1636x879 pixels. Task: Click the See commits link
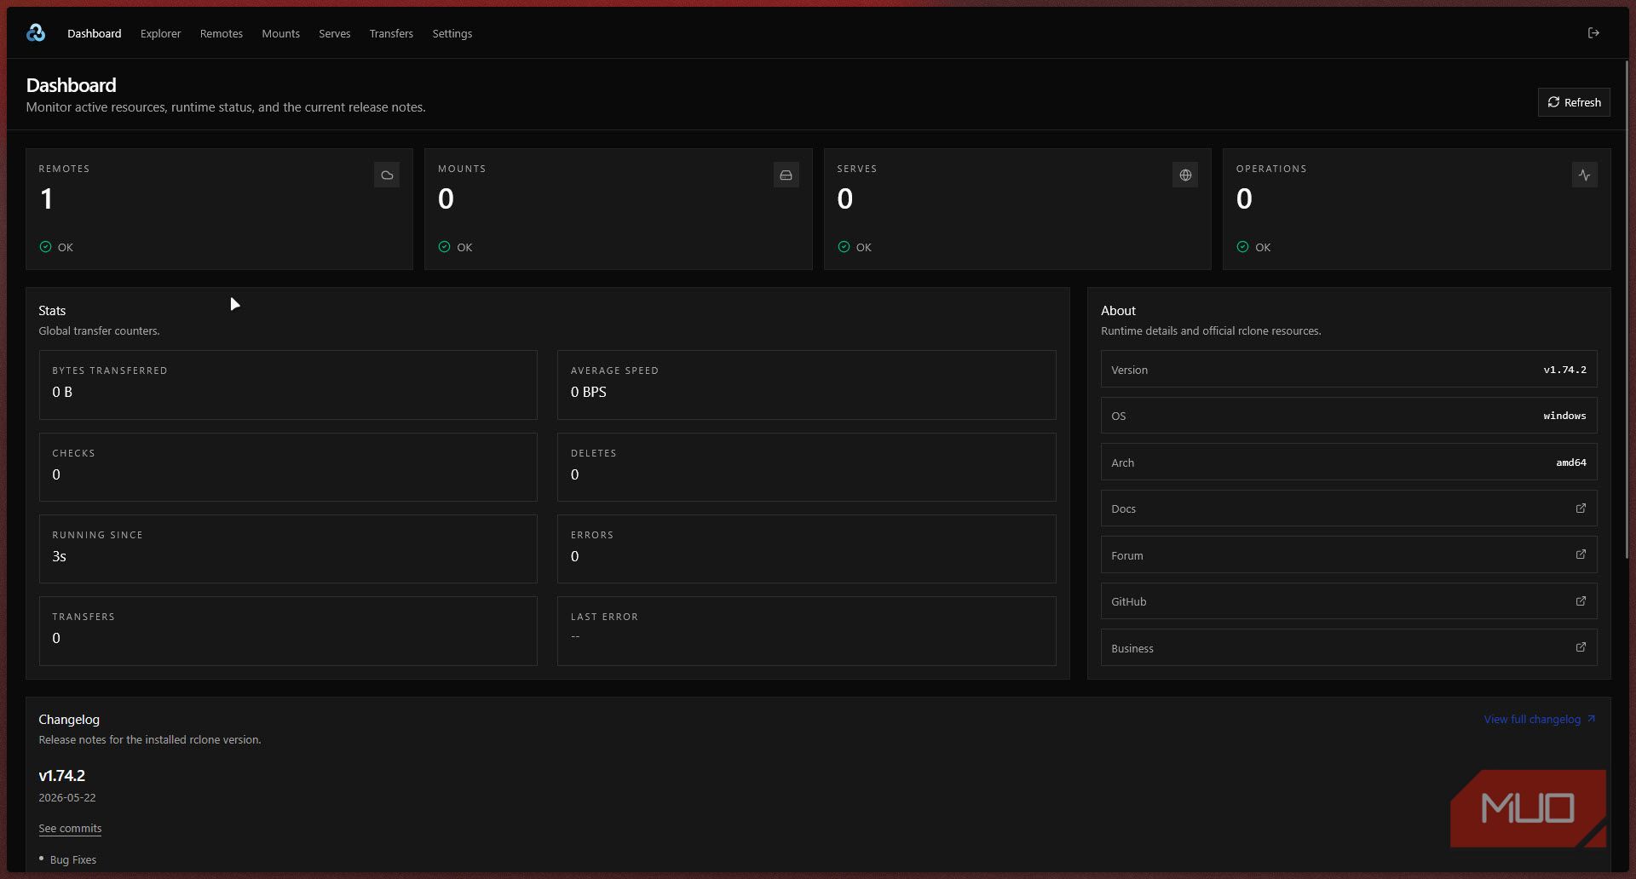point(70,828)
